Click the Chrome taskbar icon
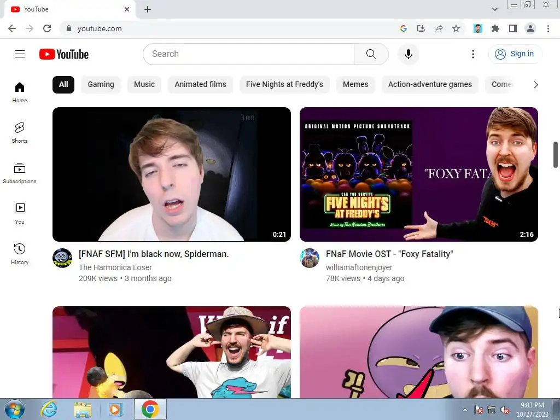This screenshot has height=420, width=560. pos(150,409)
